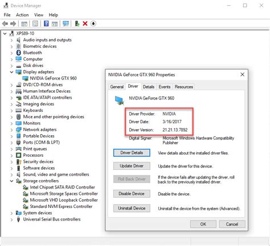Click Scan for hardware changes monitor icon
The image size is (270, 246).
pyautogui.click(x=66, y=24)
